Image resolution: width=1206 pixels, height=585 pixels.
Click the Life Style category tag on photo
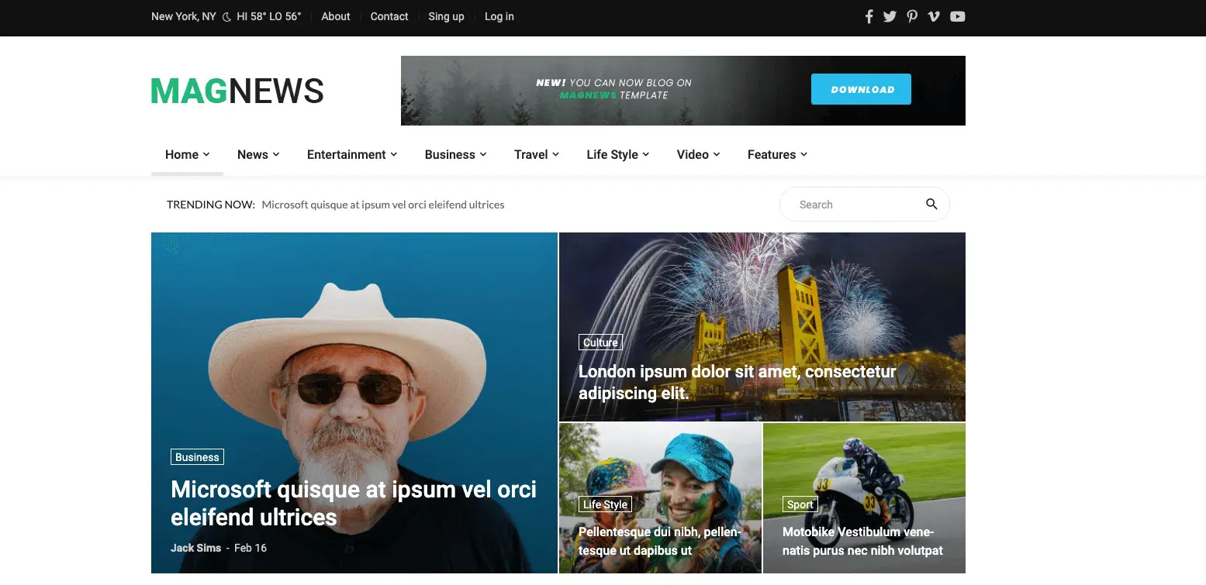click(x=605, y=504)
